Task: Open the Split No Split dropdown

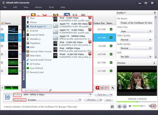Action: (x=150, y=57)
